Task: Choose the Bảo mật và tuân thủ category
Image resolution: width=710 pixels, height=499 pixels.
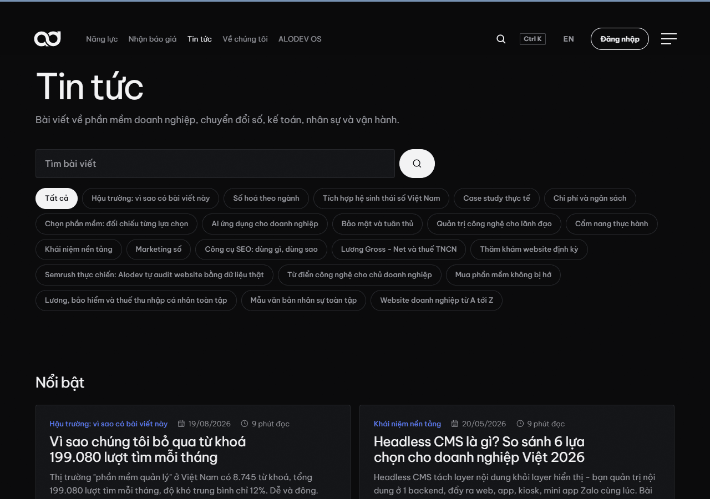Action: tap(378, 224)
